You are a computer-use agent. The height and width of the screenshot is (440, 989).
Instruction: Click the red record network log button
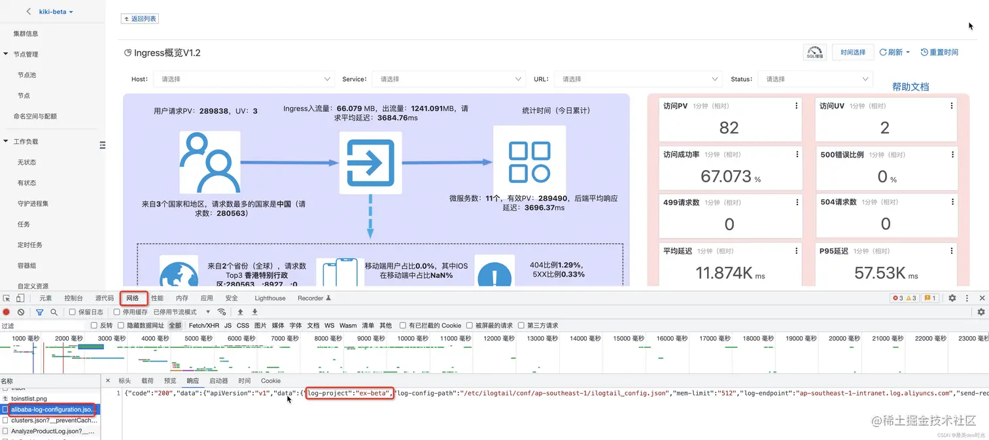point(7,313)
